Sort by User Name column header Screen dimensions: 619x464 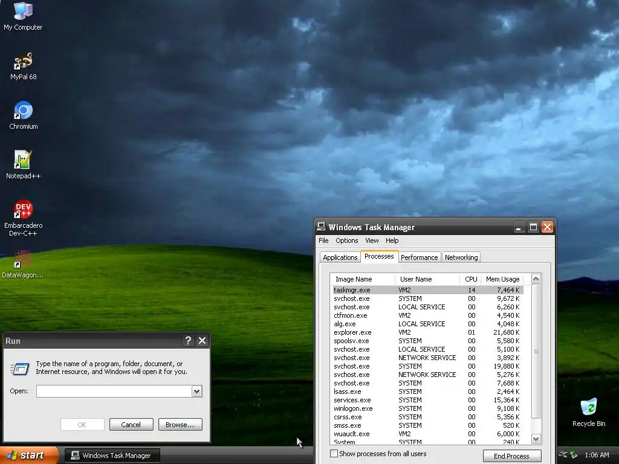[427, 279]
